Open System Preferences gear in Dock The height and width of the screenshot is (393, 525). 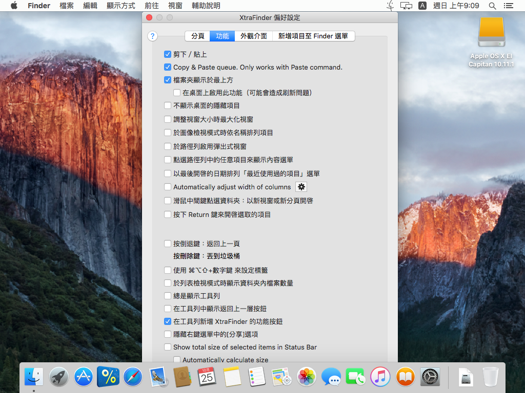click(x=430, y=377)
